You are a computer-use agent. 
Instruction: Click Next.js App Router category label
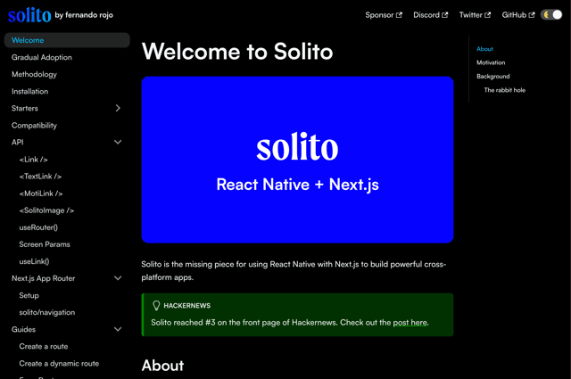tap(44, 278)
